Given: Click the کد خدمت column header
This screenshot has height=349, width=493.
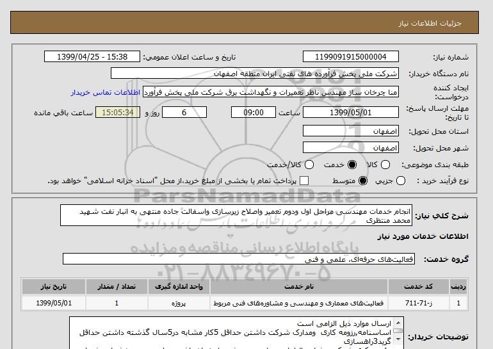Looking at the screenshot, I should pos(419,286).
